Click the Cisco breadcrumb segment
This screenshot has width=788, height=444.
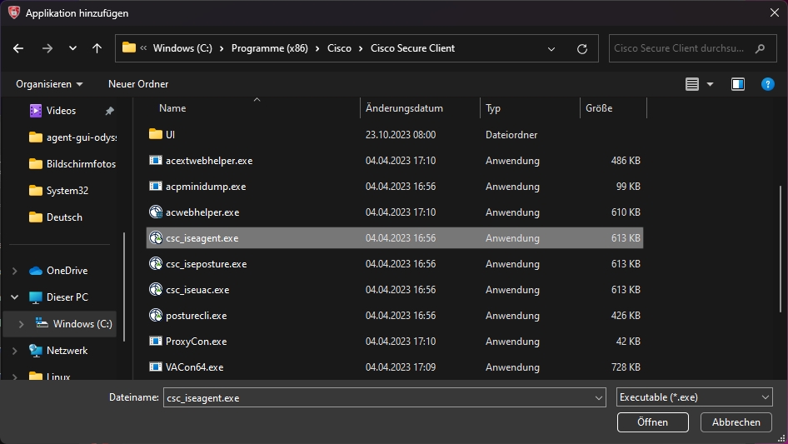(339, 48)
